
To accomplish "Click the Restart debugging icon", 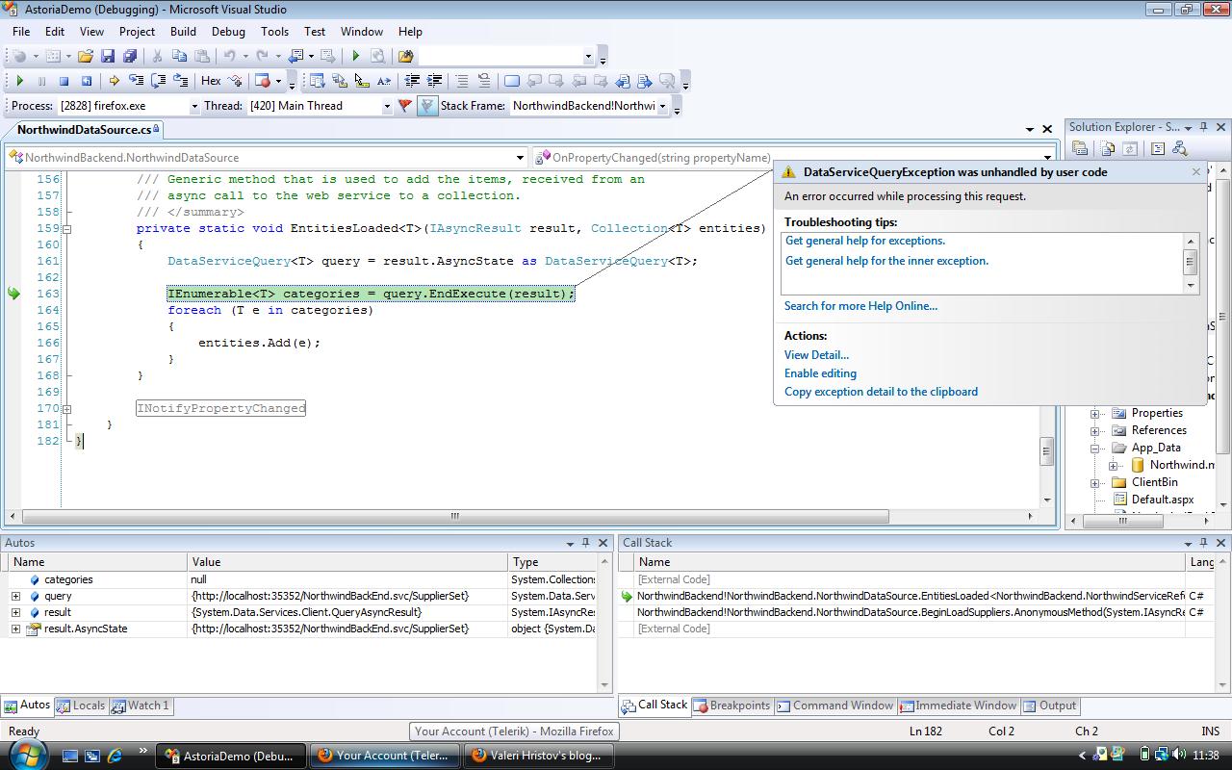I will pos(86,81).
